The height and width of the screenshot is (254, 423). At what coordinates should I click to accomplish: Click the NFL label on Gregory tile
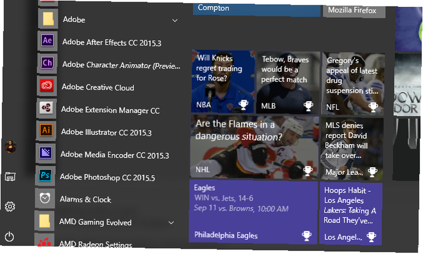332,107
